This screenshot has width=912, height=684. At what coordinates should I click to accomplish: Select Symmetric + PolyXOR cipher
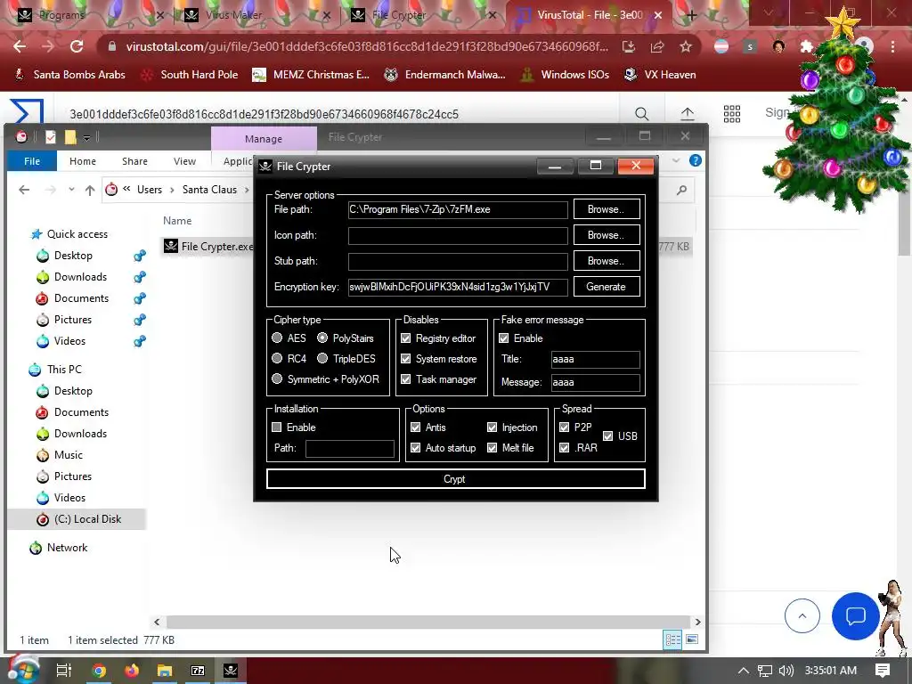coord(277,379)
